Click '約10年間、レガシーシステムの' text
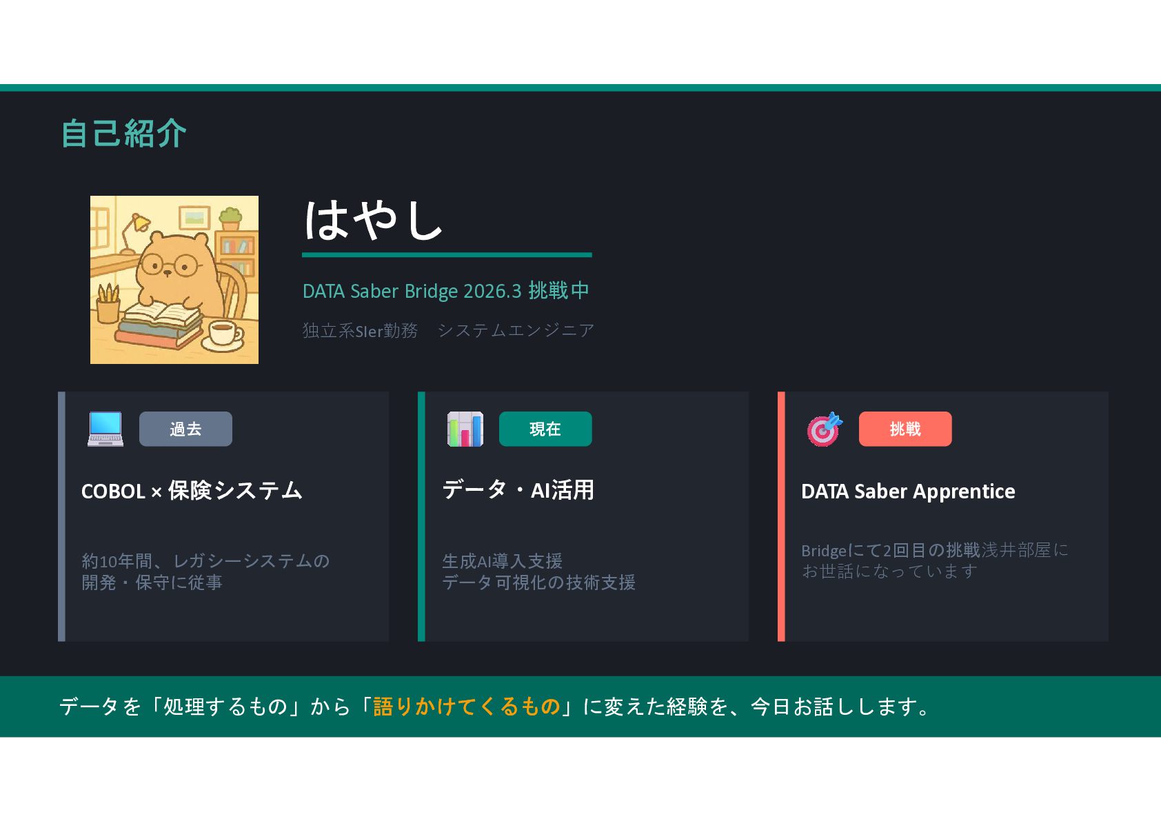This screenshot has width=1161, height=821. [205, 561]
